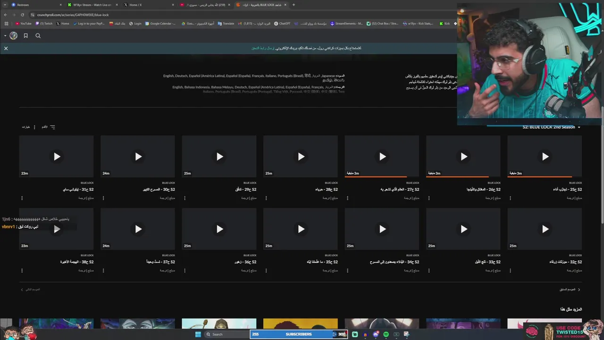Open episode title S2 E38 text link

(x=77, y=262)
